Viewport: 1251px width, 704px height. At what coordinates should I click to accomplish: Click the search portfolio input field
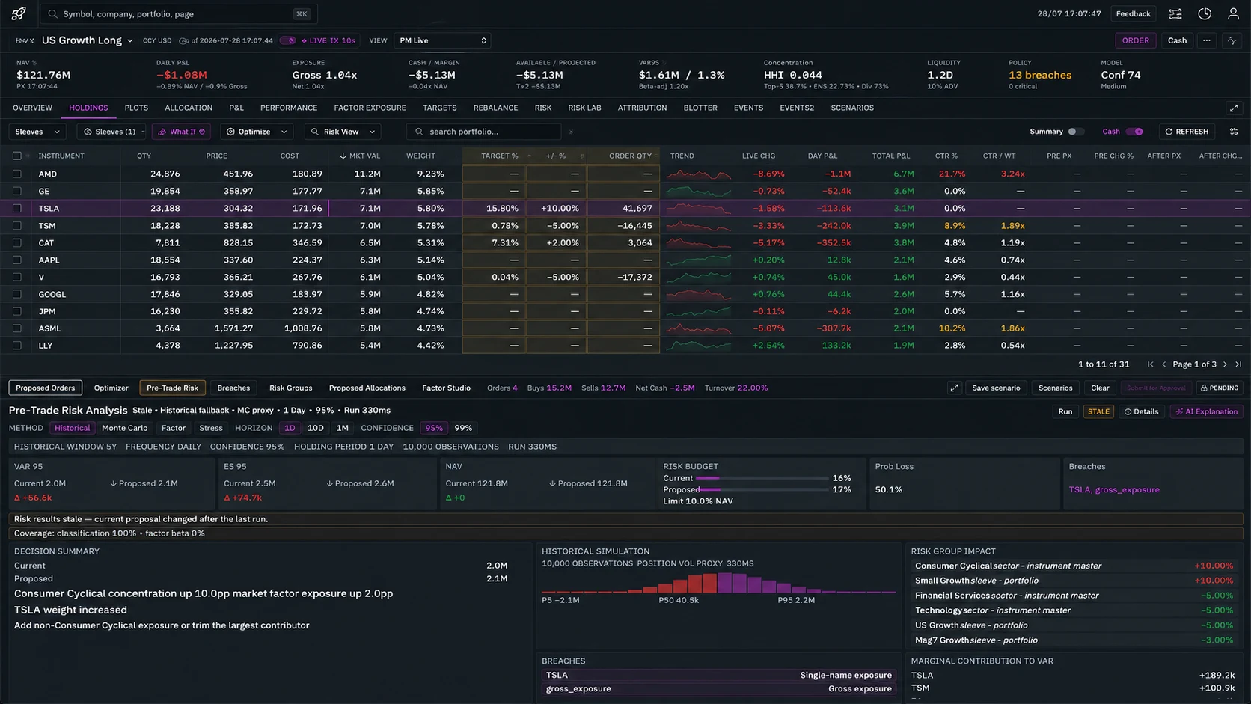pyautogui.click(x=484, y=132)
